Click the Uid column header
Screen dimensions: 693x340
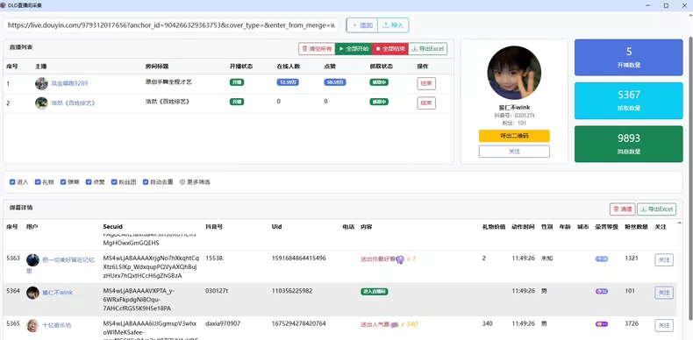276,226
